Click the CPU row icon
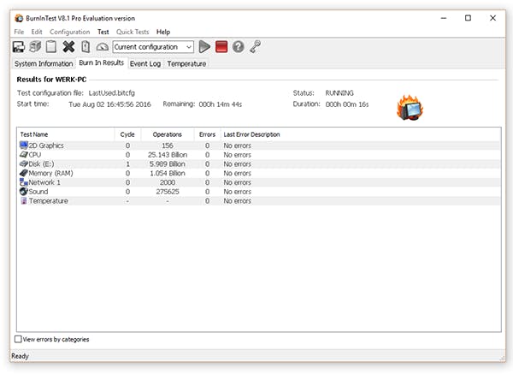513x374 pixels. click(24, 154)
